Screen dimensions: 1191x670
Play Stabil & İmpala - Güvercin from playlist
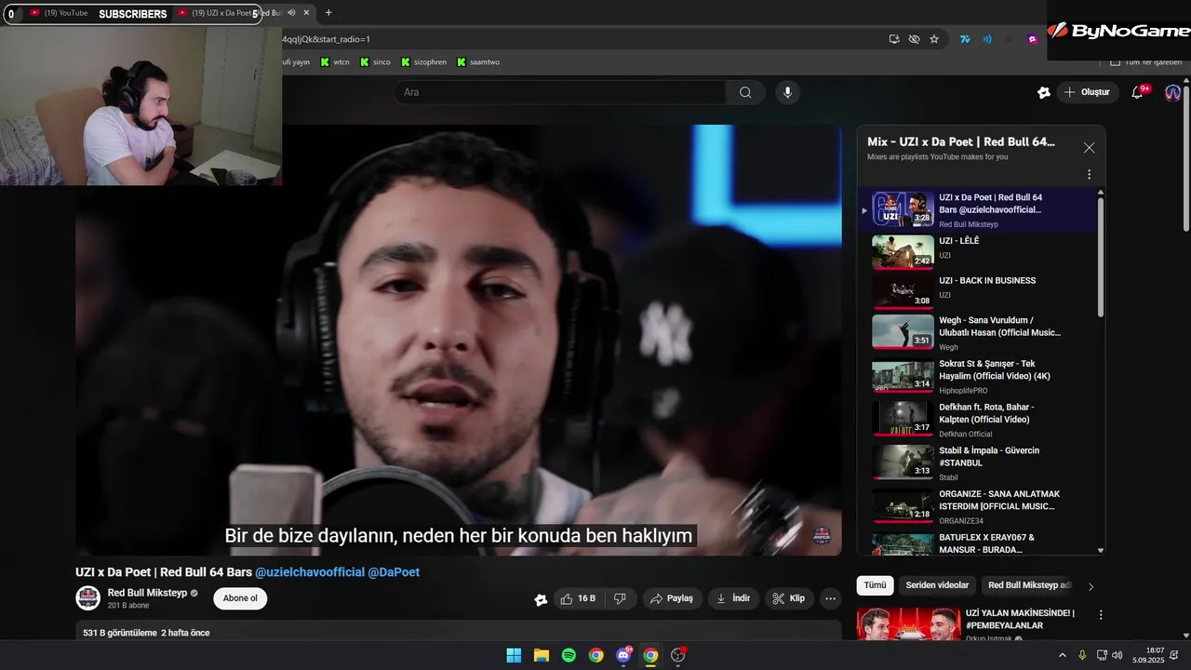[x=977, y=462]
